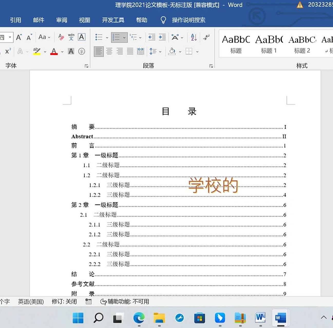This screenshot has height=328, width=333.
Task: Toggle Show/Hide paragraph marks
Action: tap(206, 37)
